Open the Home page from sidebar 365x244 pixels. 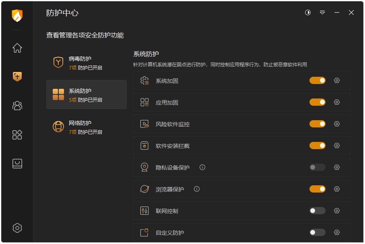(x=17, y=48)
